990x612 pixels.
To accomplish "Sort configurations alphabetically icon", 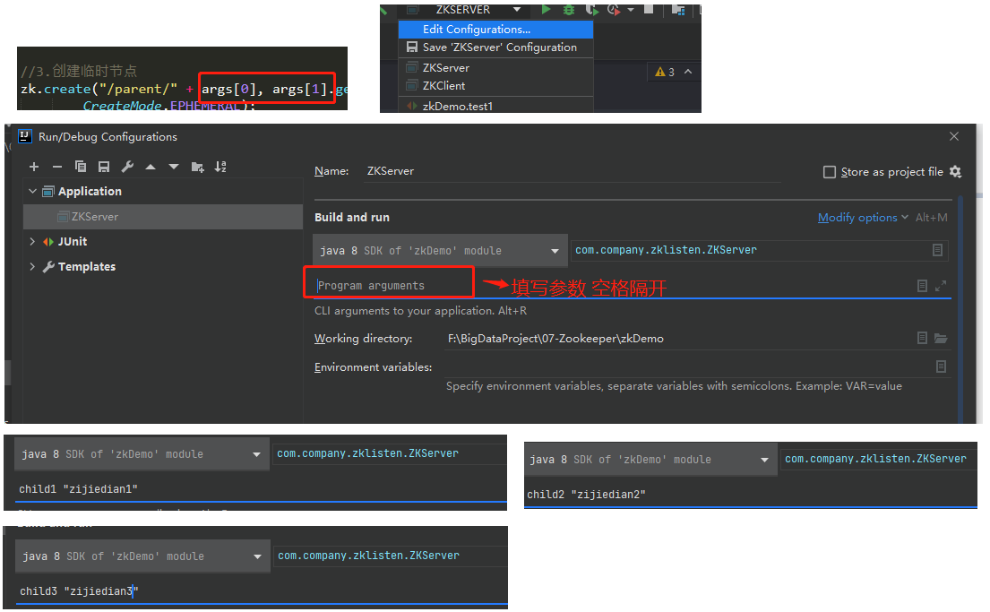I will point(220,167).
